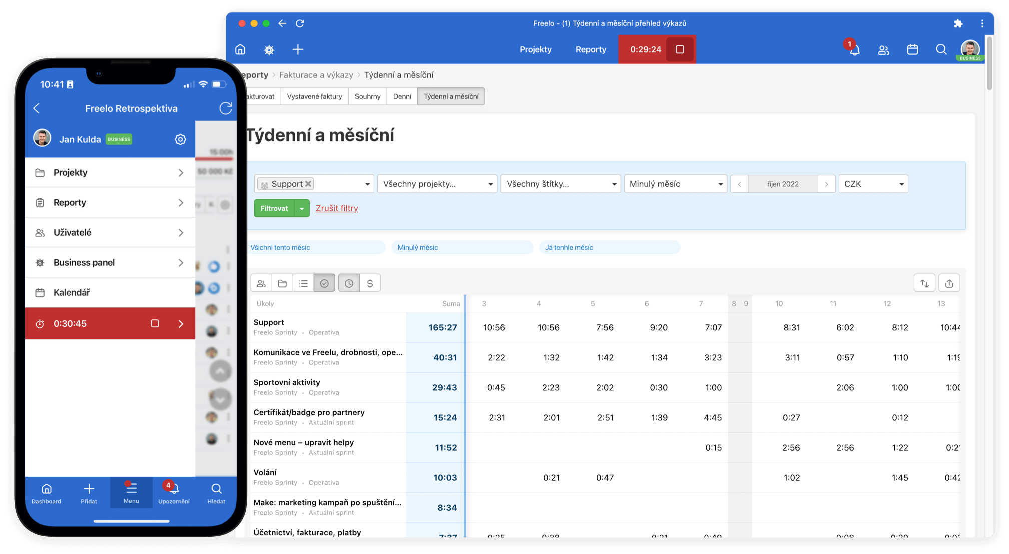The height and width of the screenshot is (554, 1009).
Task: Open the Všechny projekty dropdown
Action: coord(437,184)
